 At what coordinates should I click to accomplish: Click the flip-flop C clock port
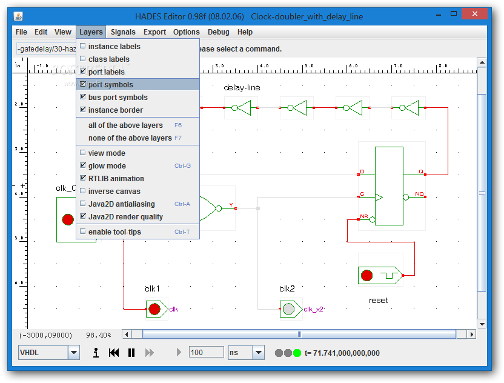pos(359,197)
